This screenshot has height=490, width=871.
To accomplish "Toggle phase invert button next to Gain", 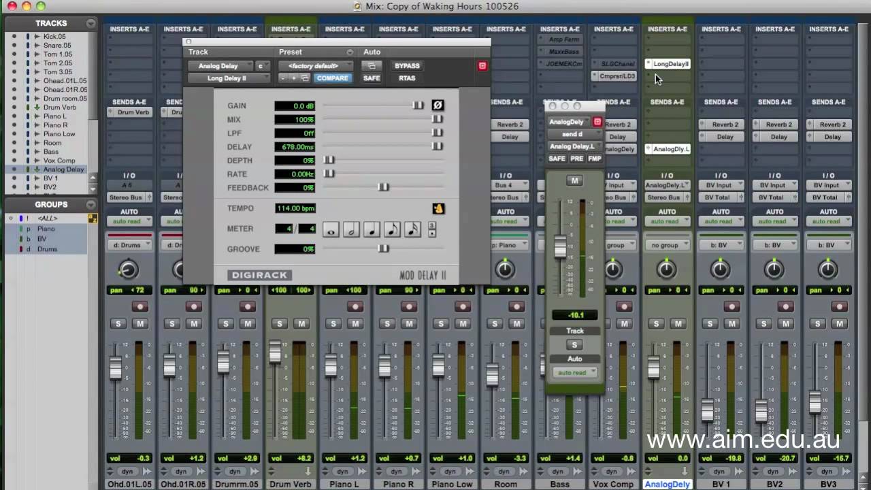I will point(438,105).
